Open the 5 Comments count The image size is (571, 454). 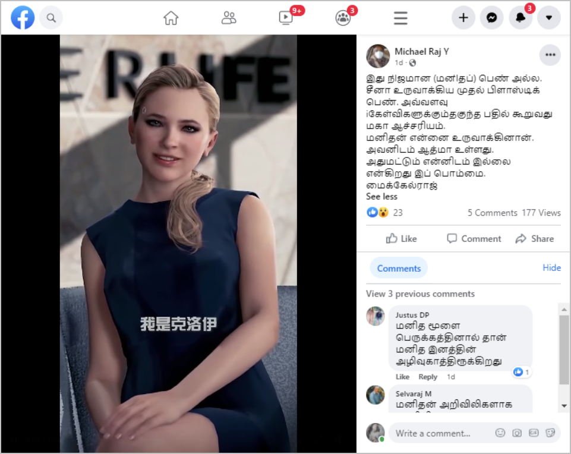click(493, 213)
